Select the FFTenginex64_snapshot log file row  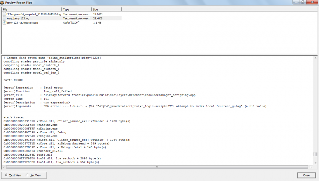(x=62, y=14)
